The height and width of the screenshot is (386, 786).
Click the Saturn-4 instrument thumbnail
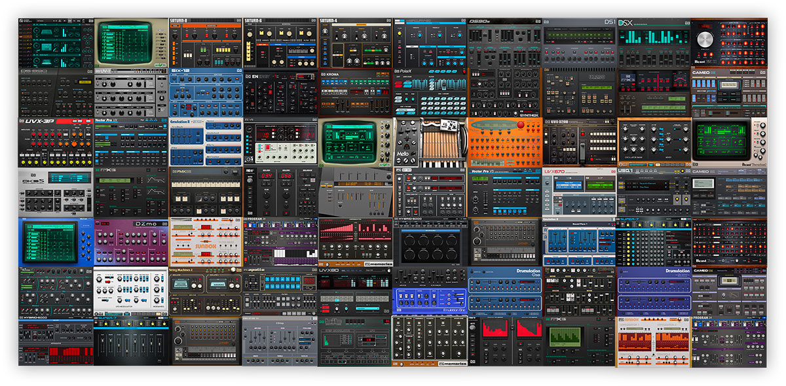click(355, 42)
